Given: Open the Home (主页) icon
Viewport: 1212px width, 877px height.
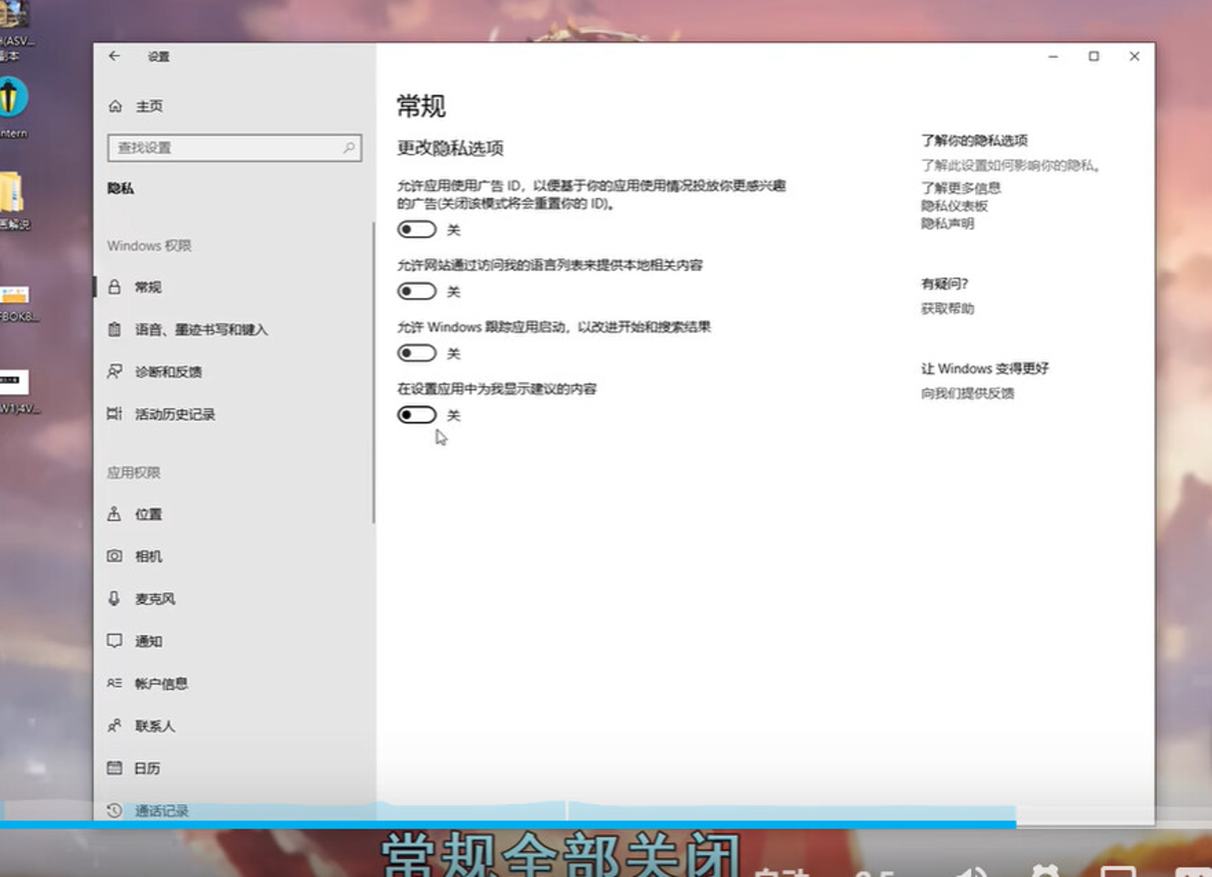Looking at the screenshot, I should 115,107.
